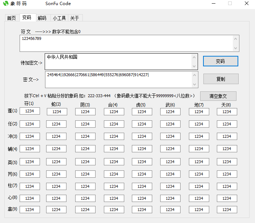Screen dimensions: 255x223
Task: Click the cell at row 心(8), column 合(4)
Action: point(114,198)
